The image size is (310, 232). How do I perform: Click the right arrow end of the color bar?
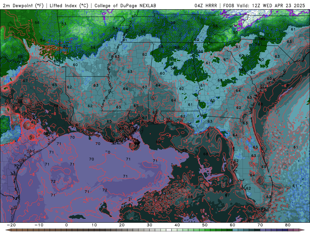[303, 230]
